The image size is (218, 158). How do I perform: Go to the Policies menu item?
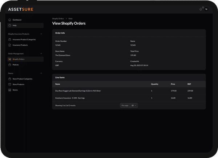pyautogui.click(x=16, y=65)
